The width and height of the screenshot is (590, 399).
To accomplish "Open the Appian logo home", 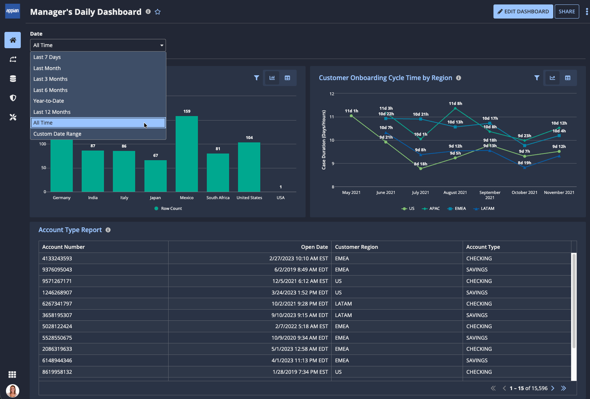I will click(x=13, y=11).
